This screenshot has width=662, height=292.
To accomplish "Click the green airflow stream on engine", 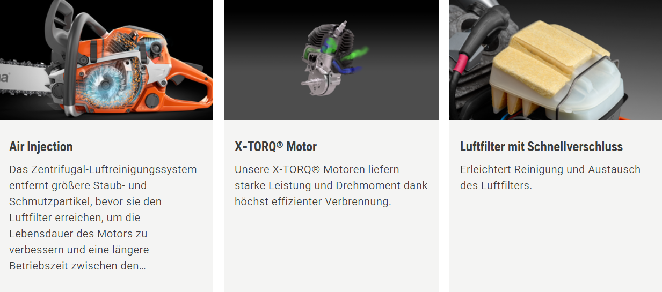I will [x=356, y=52].
